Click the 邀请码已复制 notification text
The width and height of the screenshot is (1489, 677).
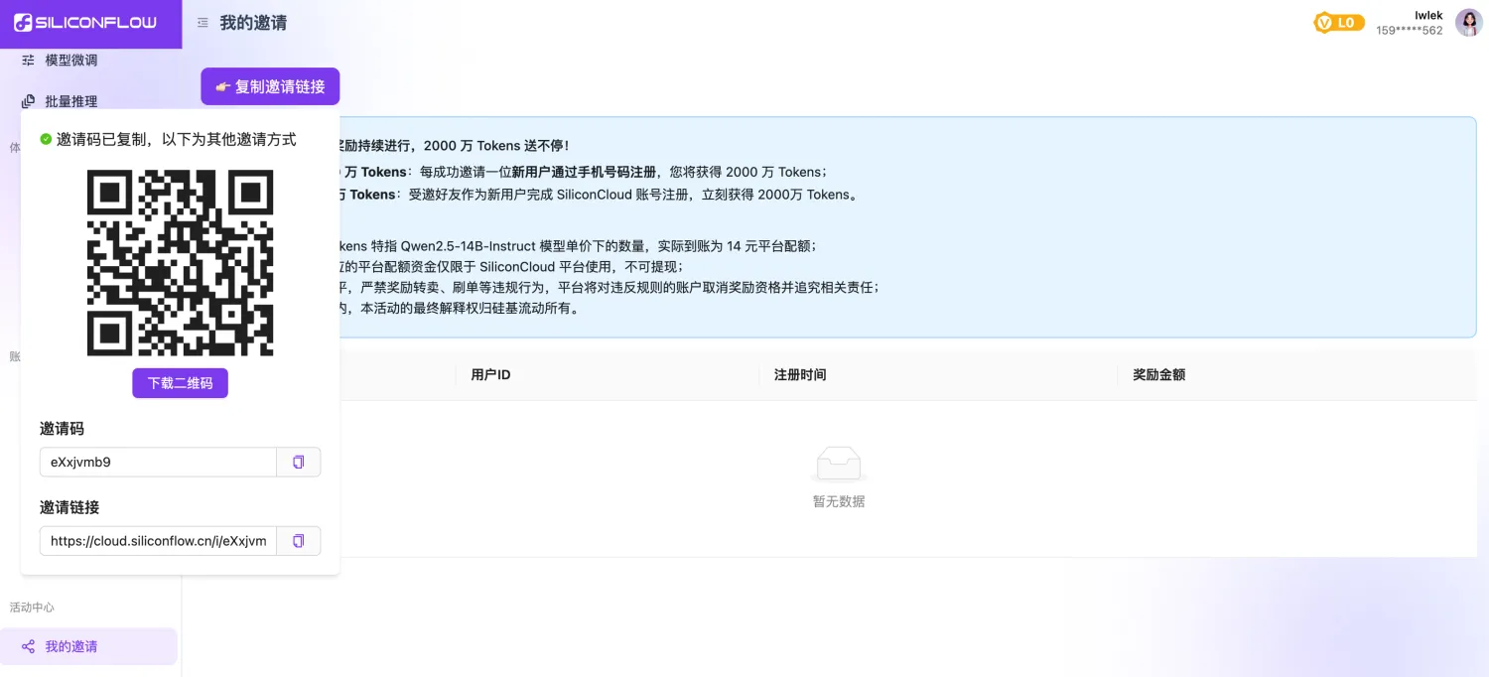click(177, 139)
